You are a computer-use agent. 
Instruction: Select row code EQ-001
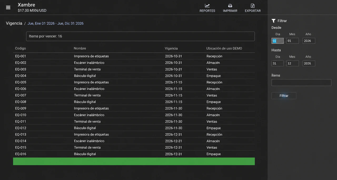click(x=21, y=56)
